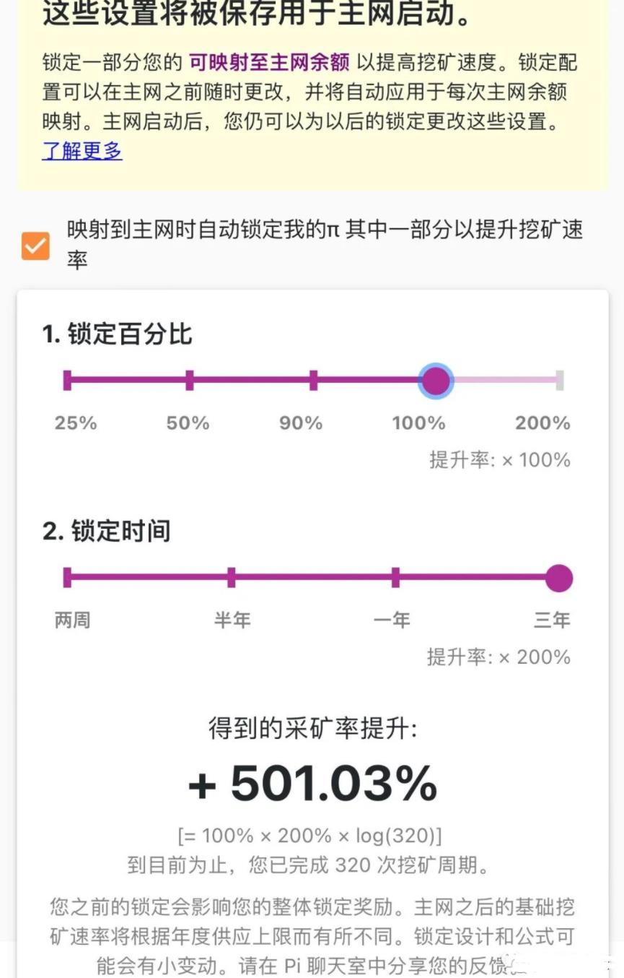Click the + 501.03% mining boost value
Screen dimensions: 624x978
click(313, 783)
